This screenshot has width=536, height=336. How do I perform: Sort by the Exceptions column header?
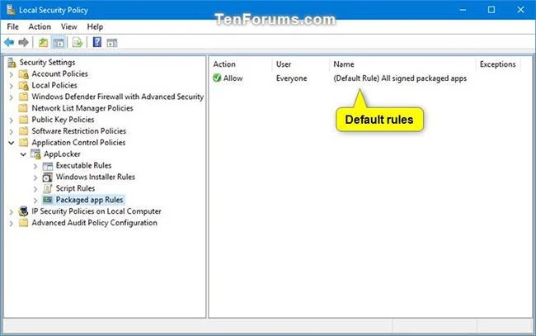point(498,64)
